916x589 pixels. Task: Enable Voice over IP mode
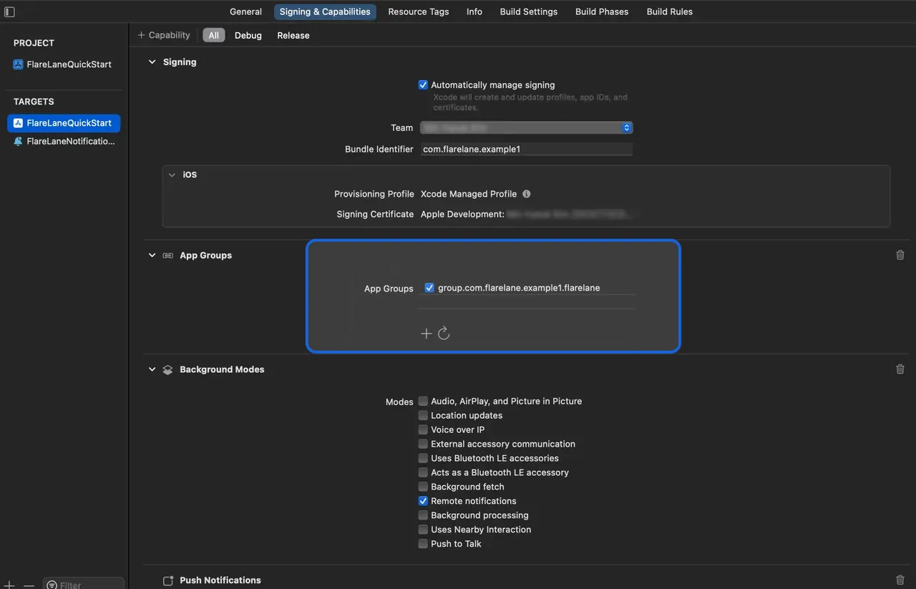tap(423, 429)
